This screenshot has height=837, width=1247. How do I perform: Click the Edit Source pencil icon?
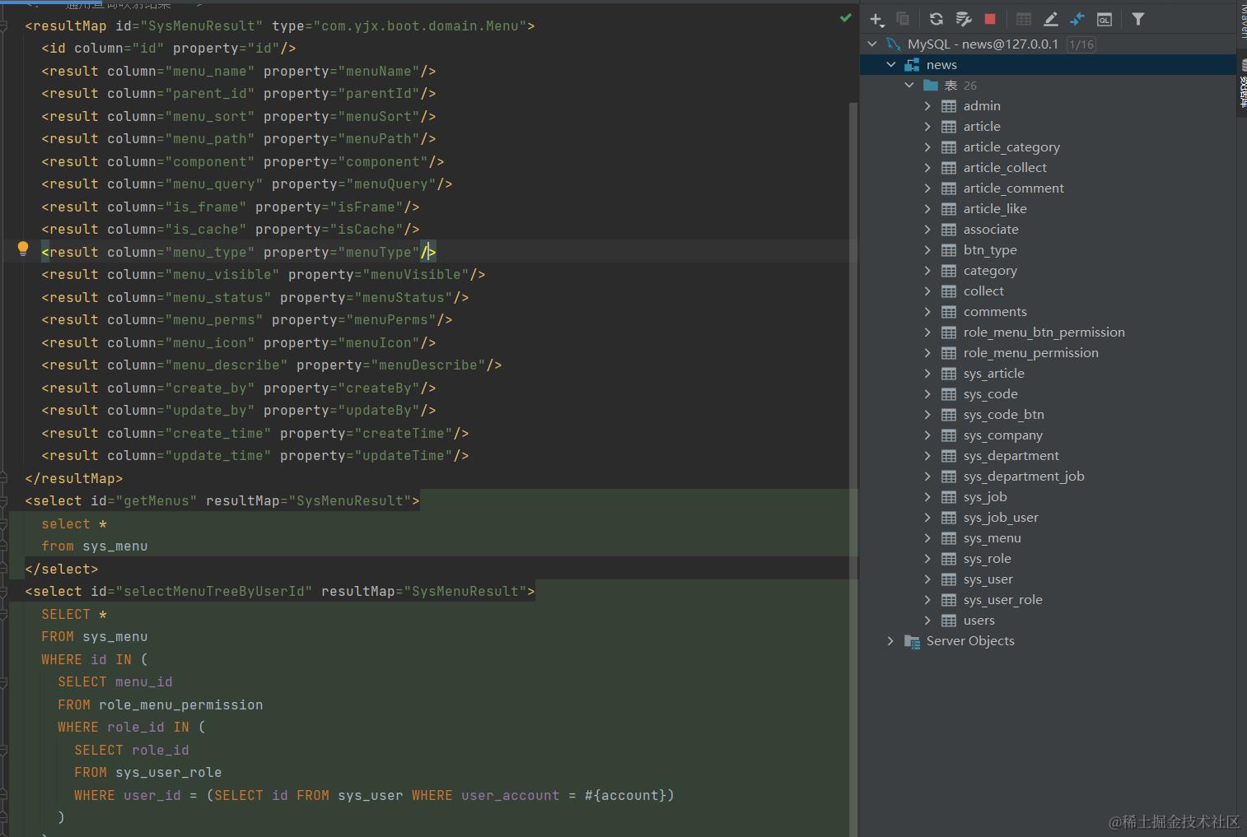[1051, 19]
